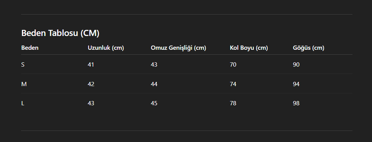This screenshot has width=372, height=142.
Task: Click length value 42 for size M
Action: click(x=91, y=84)
